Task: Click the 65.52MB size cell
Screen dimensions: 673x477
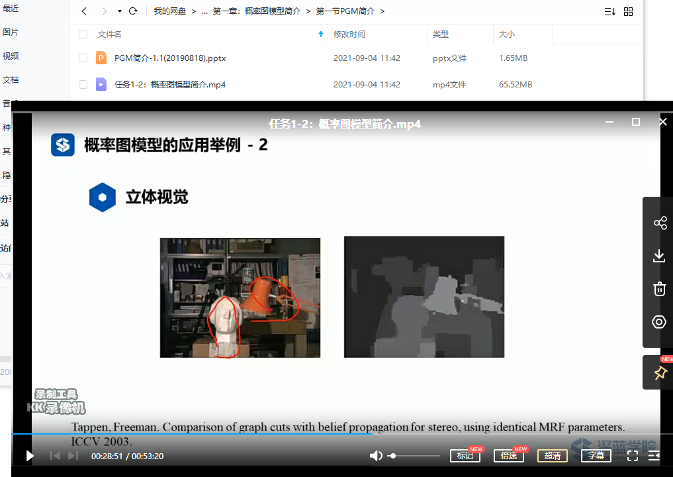Action: [516, 85]
